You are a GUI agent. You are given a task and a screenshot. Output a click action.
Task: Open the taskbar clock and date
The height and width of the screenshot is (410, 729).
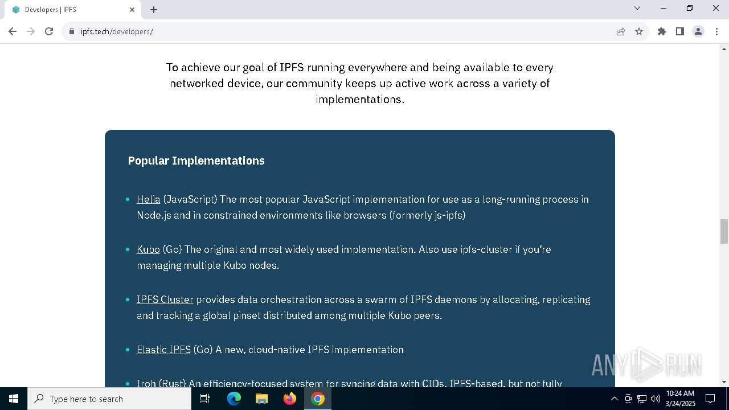tap(681, 399)
